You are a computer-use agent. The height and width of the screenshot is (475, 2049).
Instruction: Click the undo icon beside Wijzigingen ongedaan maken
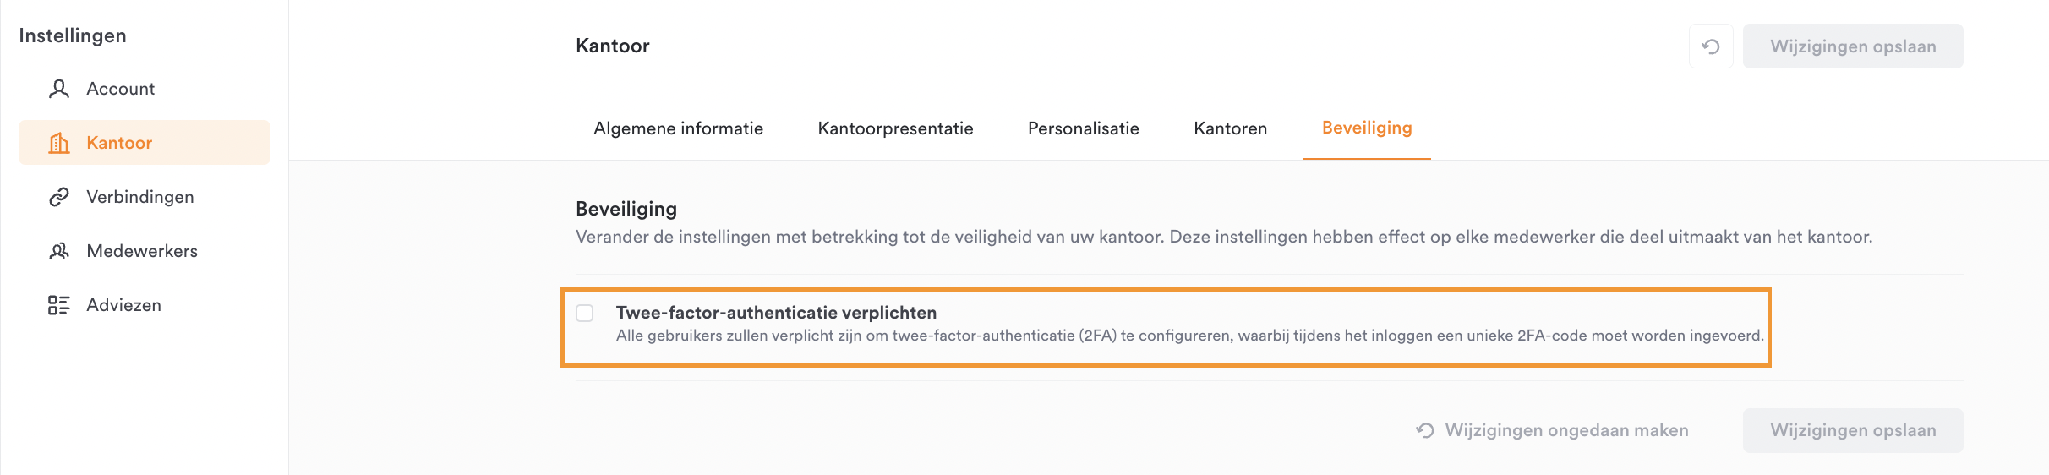[x=1425, y=430]
